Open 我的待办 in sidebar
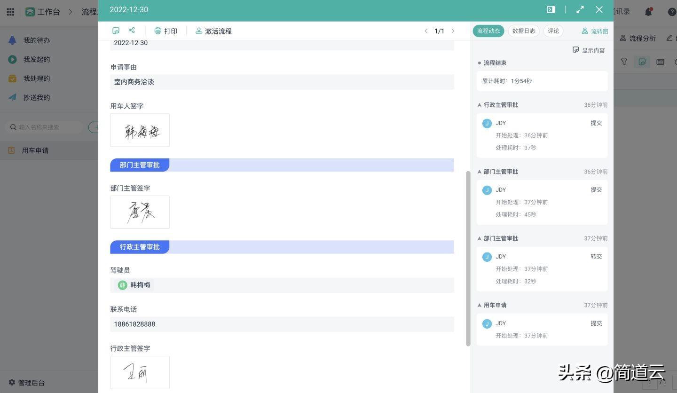 click(37, 40)
